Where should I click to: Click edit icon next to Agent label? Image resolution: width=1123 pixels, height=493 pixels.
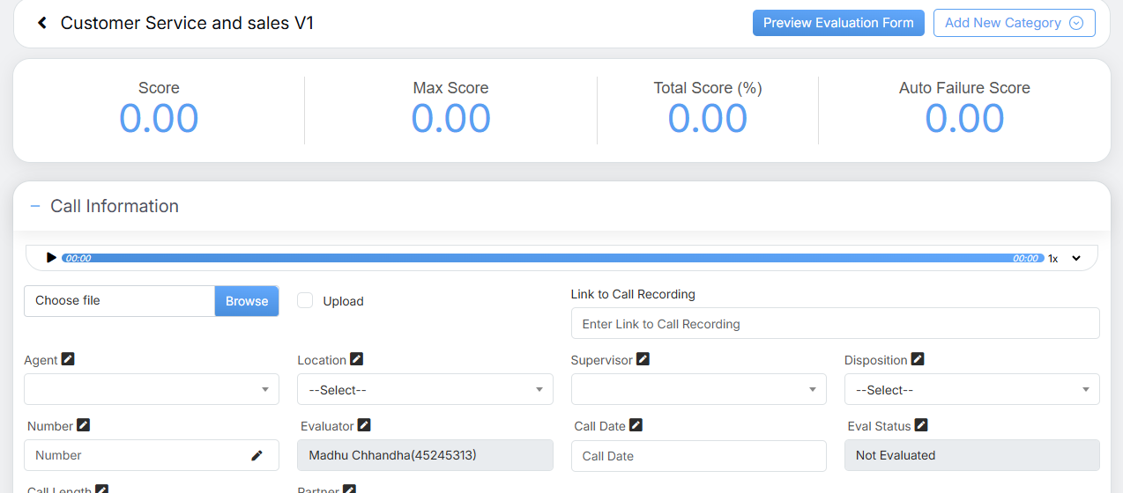[x=68, y=359]
